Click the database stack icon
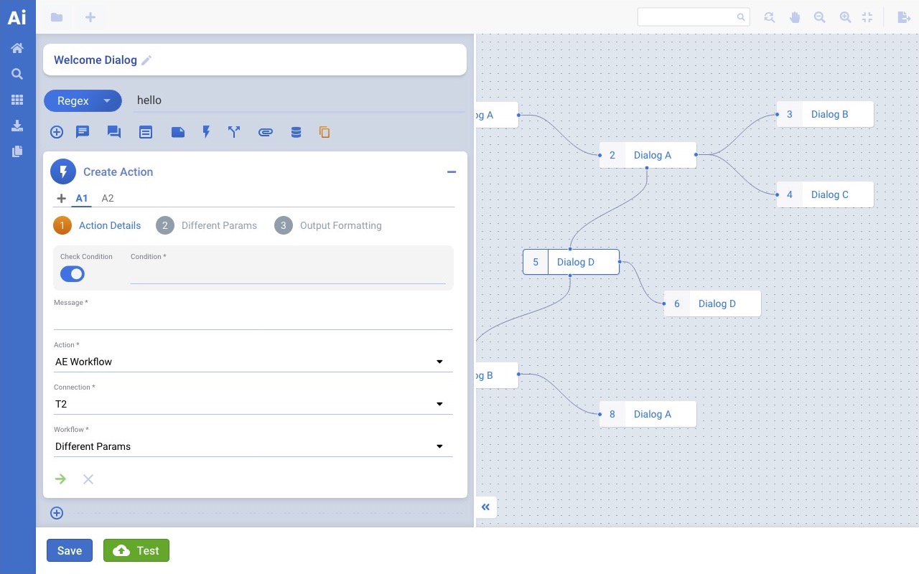The image size is (919, 574). tap(296, 132)
